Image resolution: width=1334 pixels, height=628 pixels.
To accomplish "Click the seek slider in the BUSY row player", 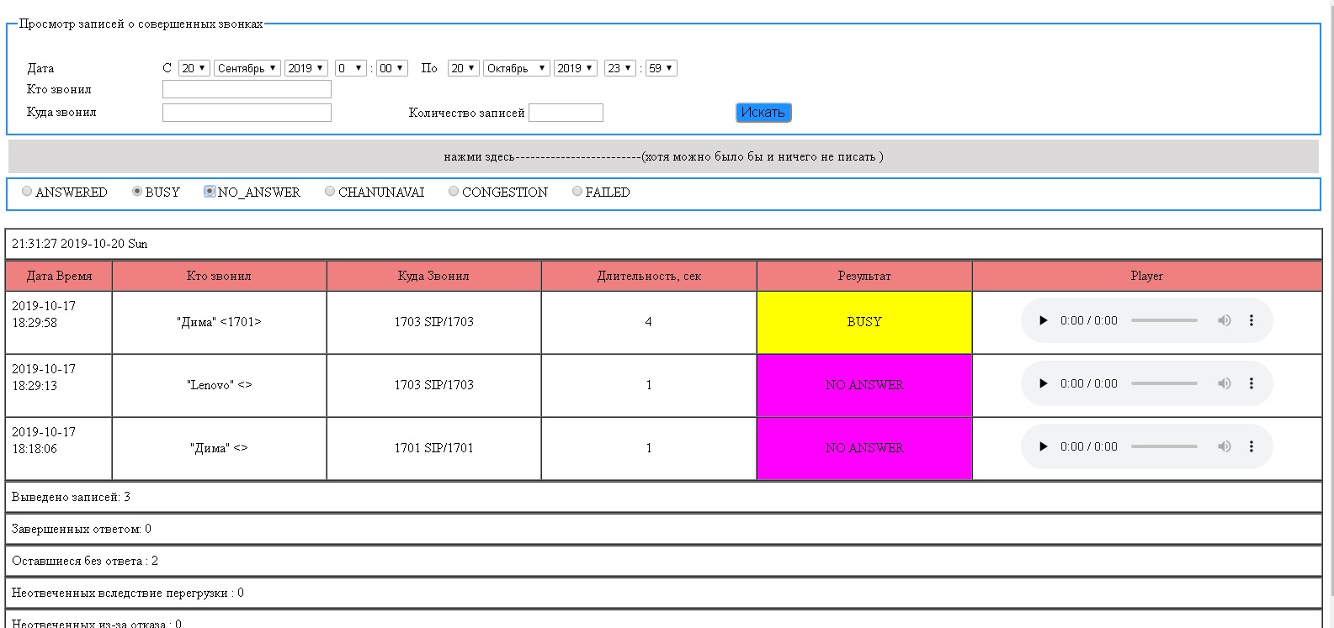I will [1164, 320].
